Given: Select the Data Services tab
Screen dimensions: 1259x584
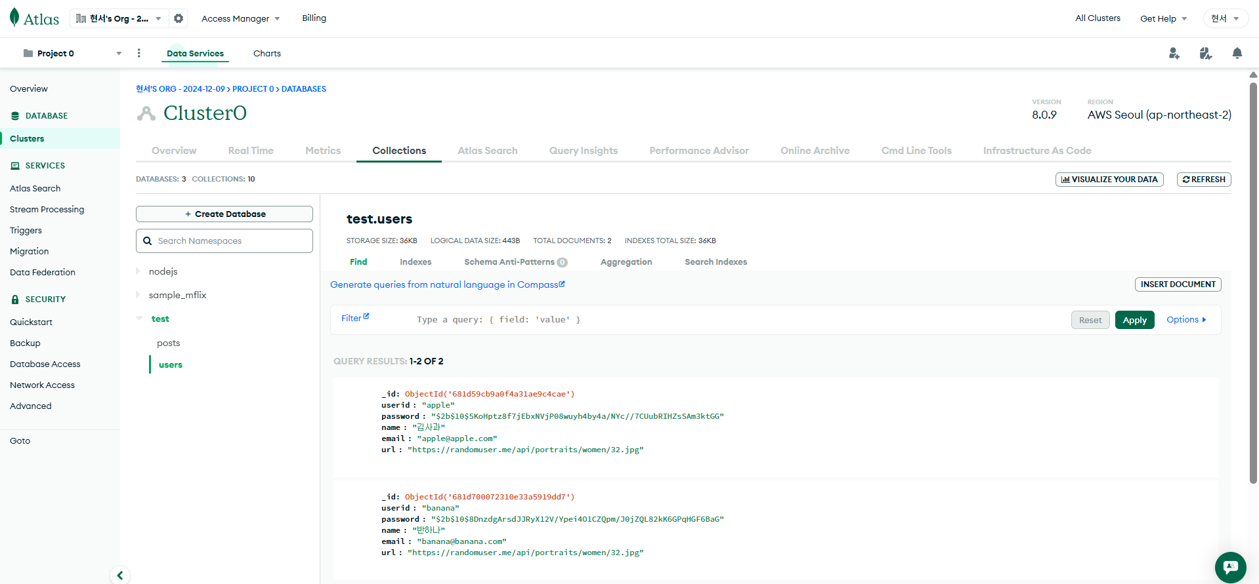Looking at the screenshot, I should [195, 53].
